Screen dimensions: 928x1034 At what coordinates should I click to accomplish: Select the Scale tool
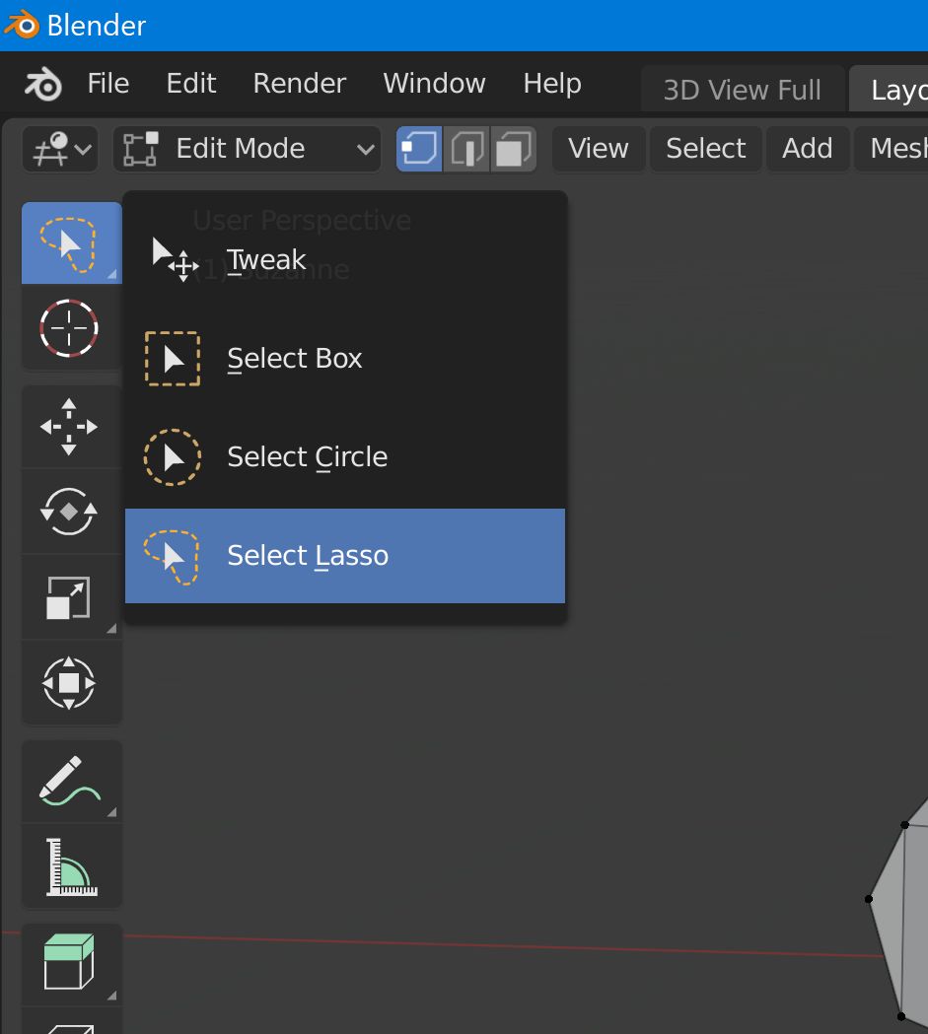click(x=71, y=597)
